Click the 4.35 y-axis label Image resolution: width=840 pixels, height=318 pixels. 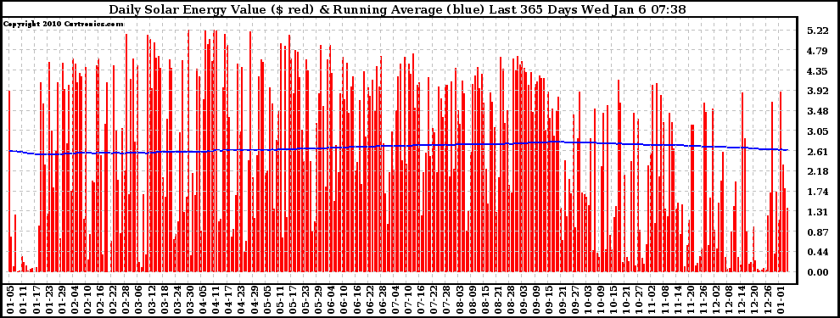pos(817,71)
